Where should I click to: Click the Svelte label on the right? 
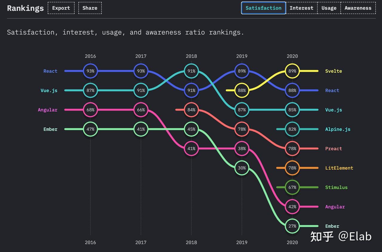tap(333, 71)
